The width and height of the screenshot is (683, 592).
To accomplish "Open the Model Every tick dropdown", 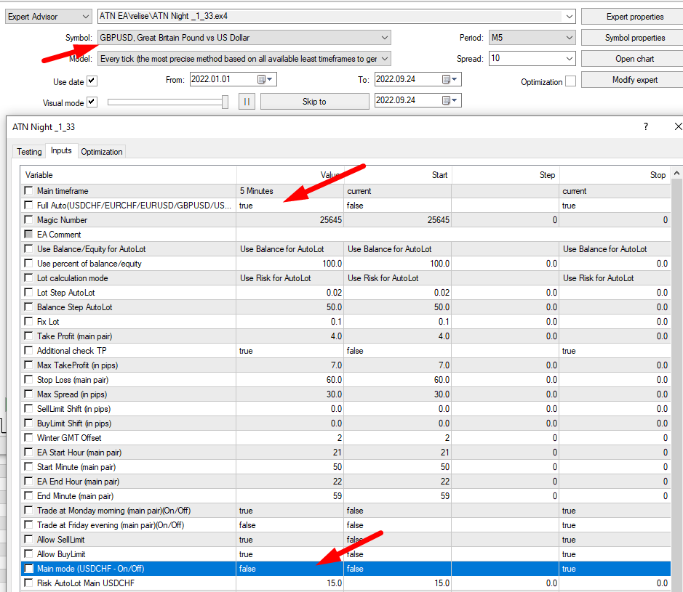I will point(384,59).
